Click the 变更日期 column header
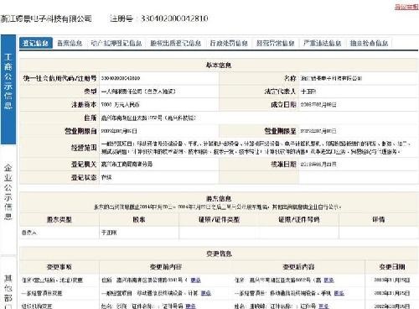This screenshot has width=419, height=309. [x=392, y=267]
